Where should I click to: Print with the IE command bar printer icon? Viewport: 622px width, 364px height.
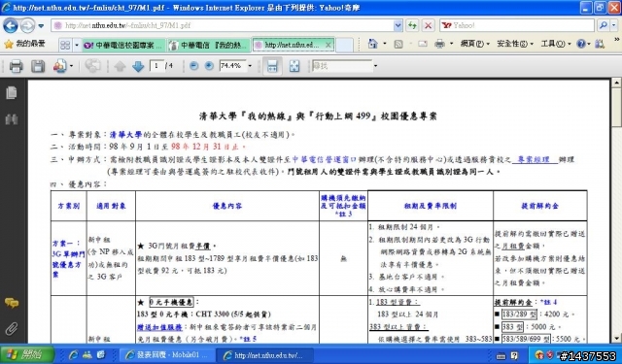[x=439, y=44]
